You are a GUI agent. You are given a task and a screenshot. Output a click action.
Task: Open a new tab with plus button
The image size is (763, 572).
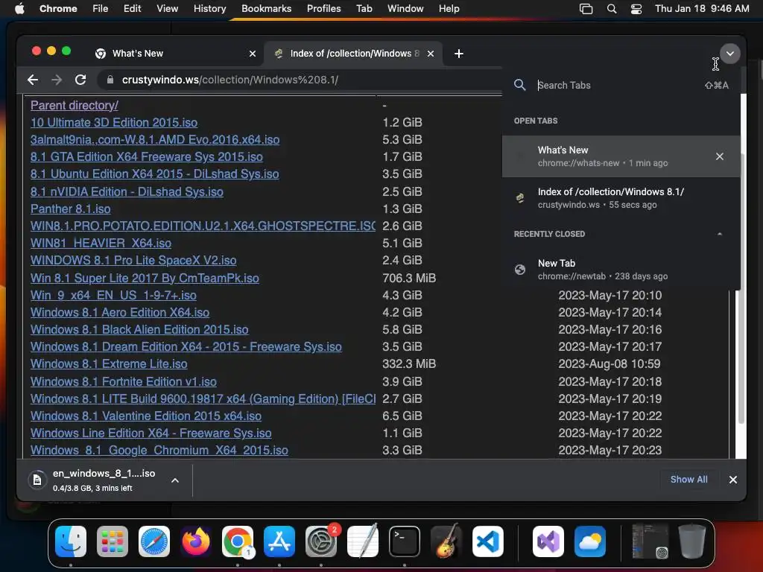pyautogui.click(x=458, y=54)
